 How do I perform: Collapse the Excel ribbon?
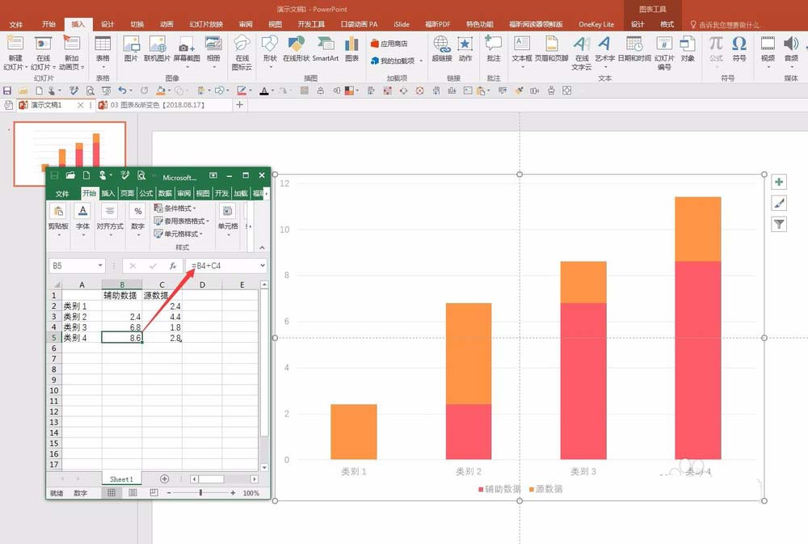263,248
